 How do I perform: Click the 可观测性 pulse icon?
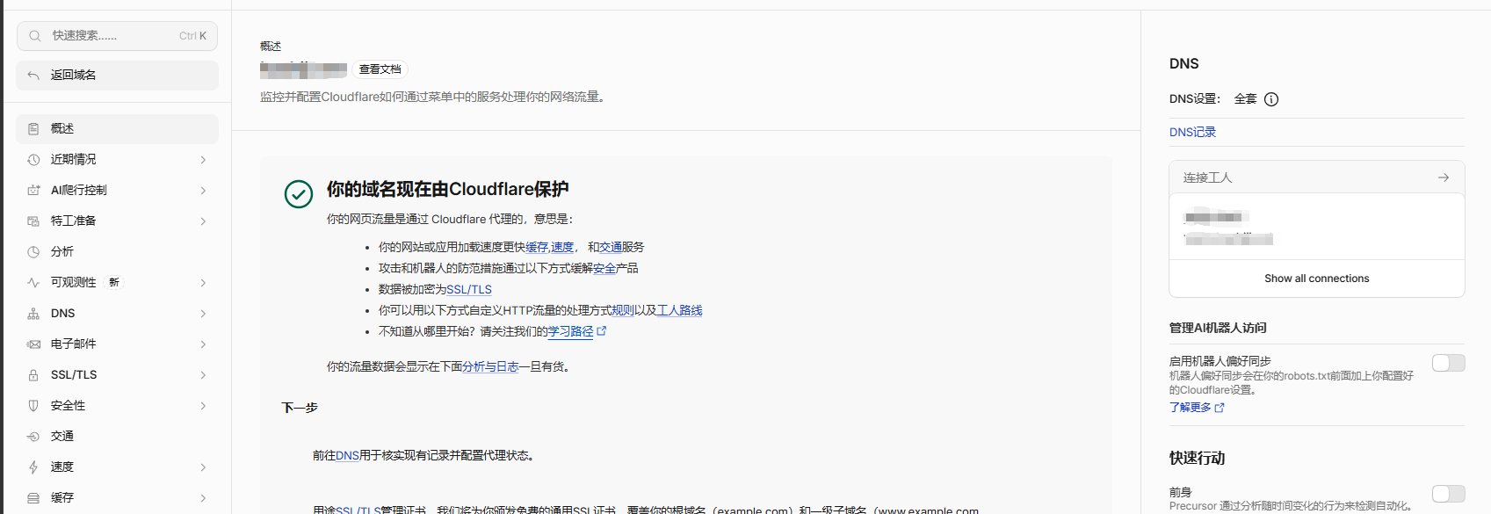click(33, 283)
